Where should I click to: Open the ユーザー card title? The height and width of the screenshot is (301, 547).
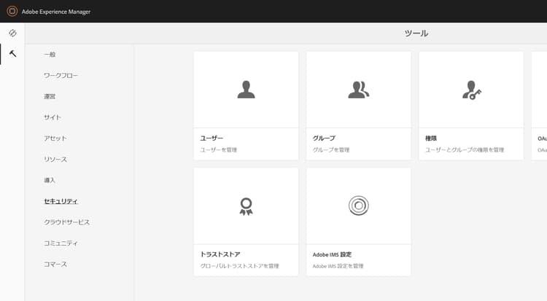[x=212, y=138]
